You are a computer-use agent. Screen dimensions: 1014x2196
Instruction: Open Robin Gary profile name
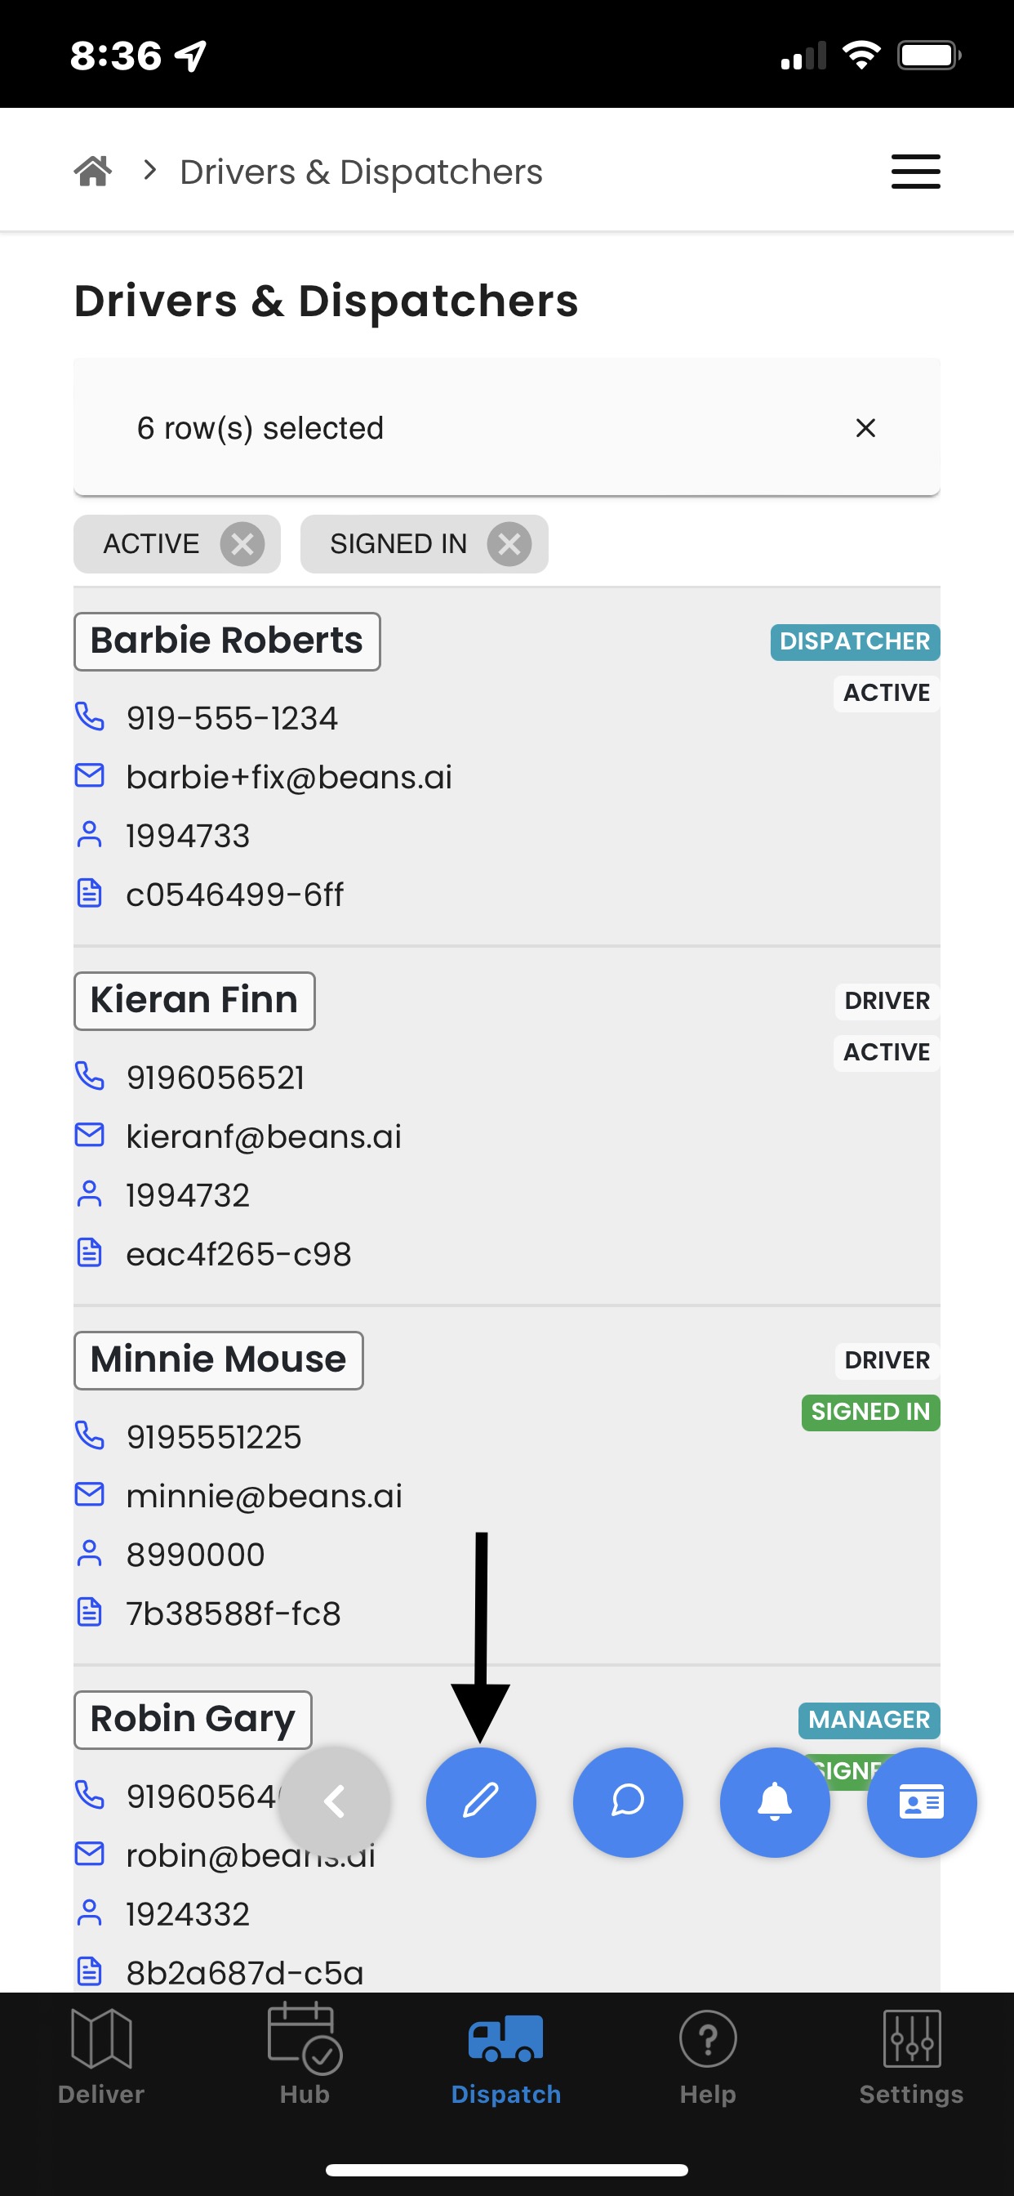193,1720
